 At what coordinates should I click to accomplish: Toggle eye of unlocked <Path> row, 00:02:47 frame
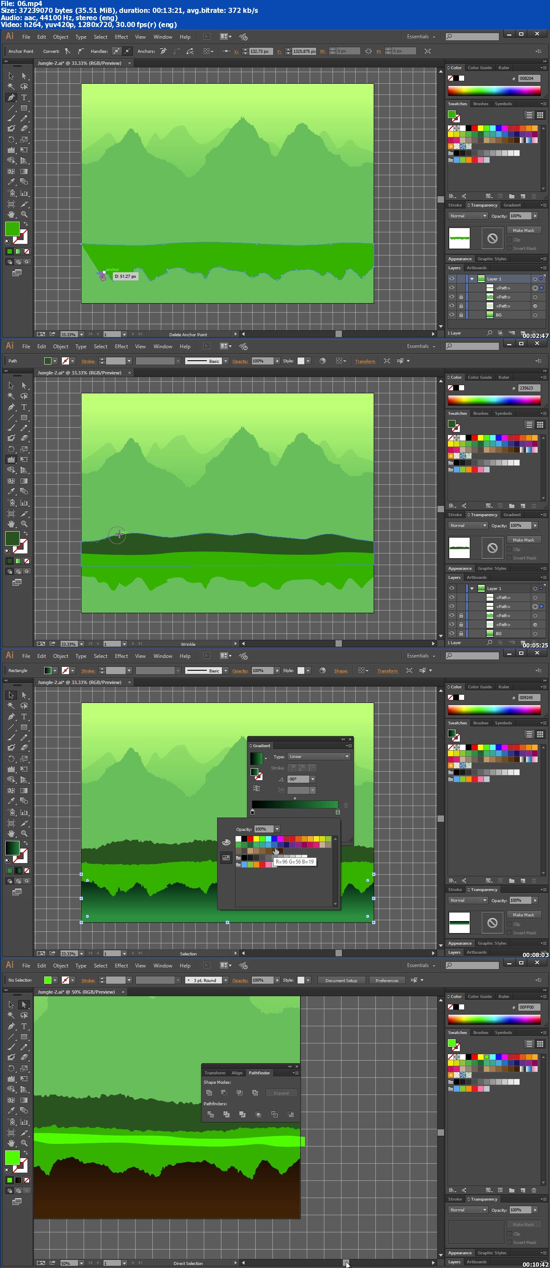tap(452, 287)
